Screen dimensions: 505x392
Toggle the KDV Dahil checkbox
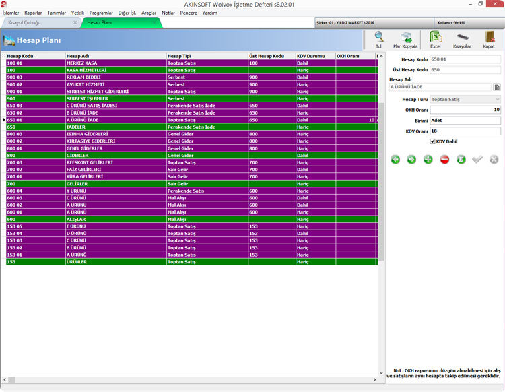pyautogui.click(x=432, y=141)
